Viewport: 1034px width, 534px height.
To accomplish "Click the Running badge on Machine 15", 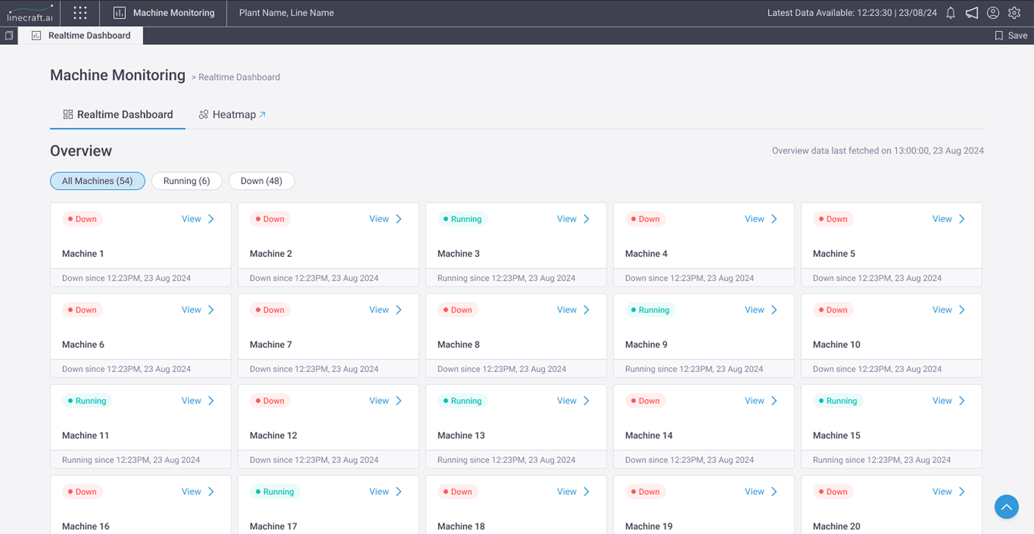I will tap(838, 400).
